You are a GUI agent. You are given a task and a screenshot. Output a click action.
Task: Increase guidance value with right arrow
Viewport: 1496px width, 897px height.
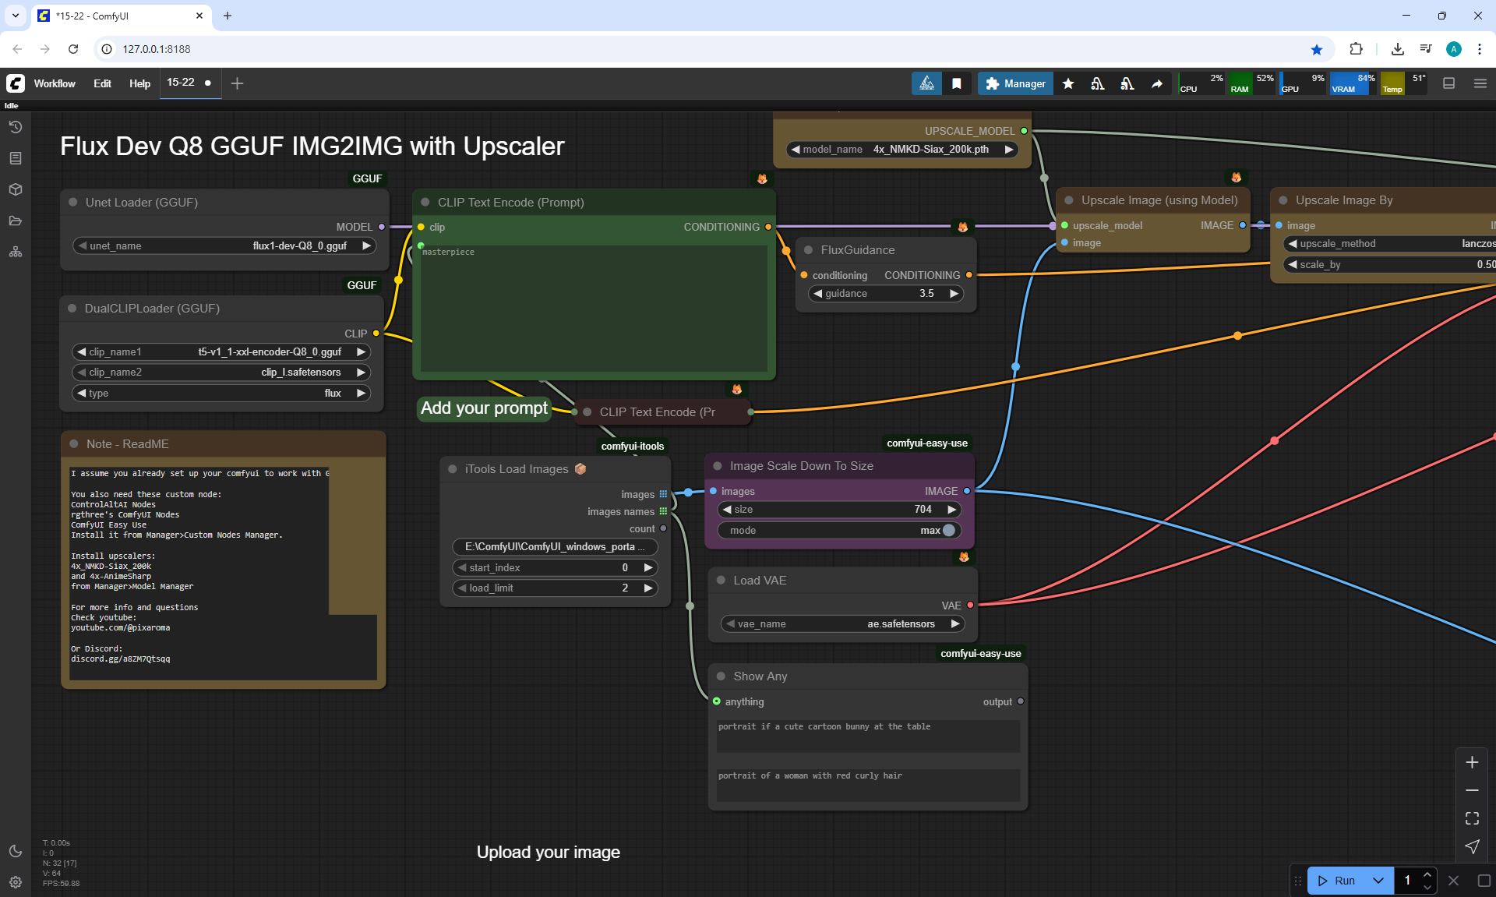pos(954,294)
